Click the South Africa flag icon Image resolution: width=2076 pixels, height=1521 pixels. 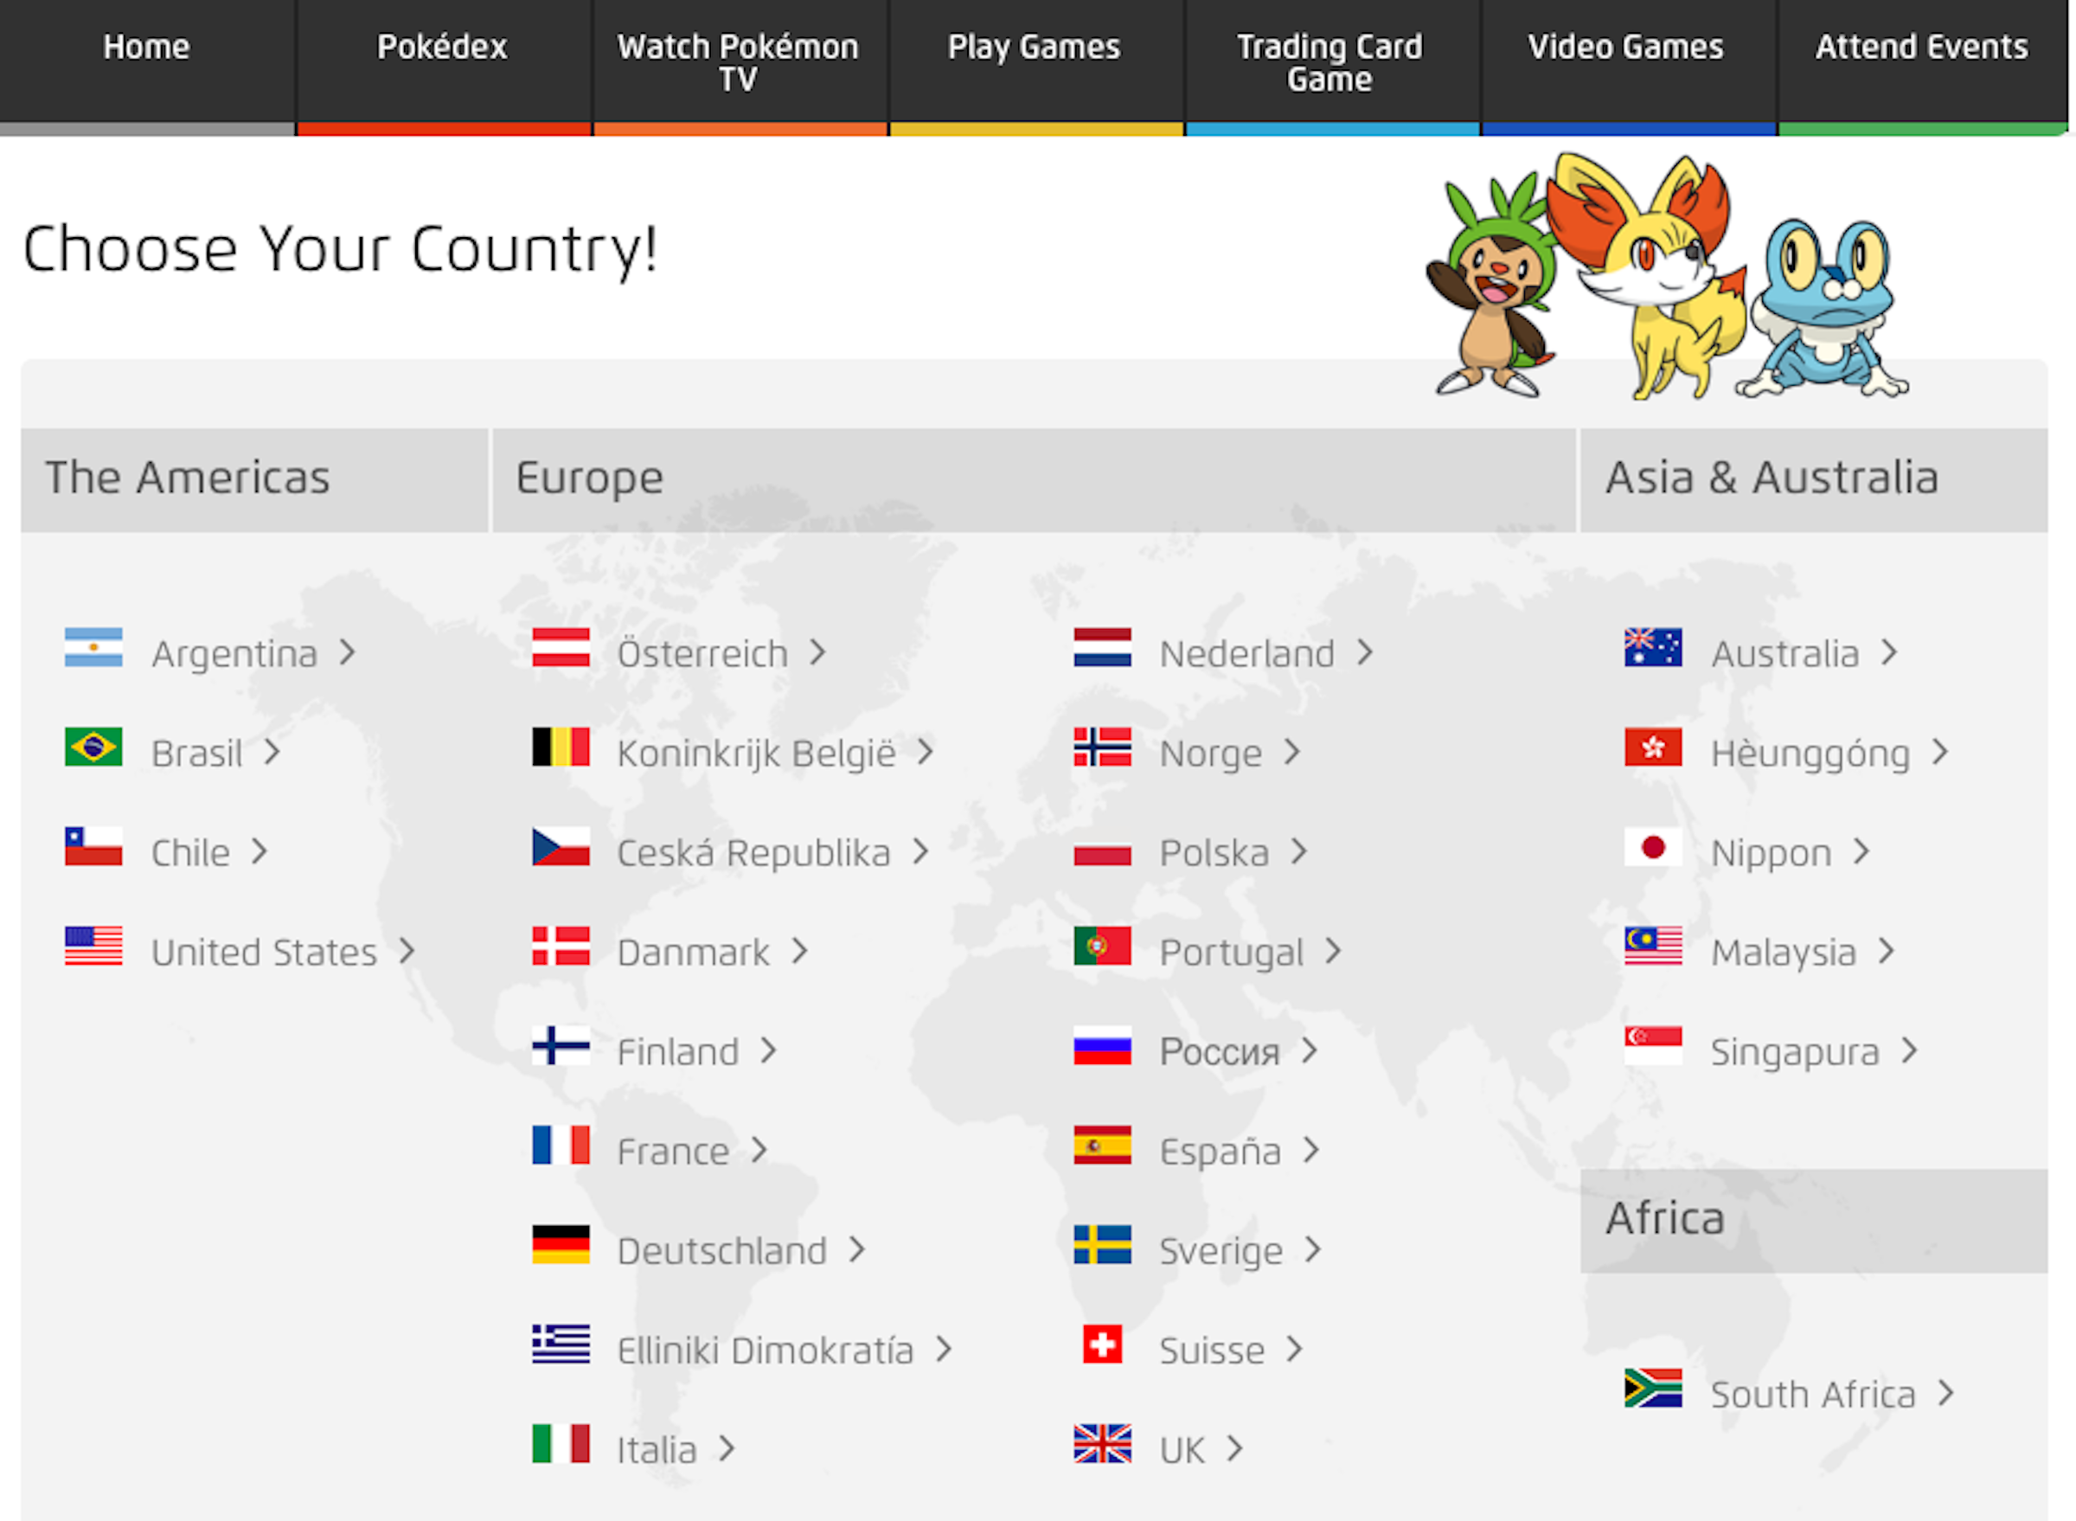point(1652,1389)
